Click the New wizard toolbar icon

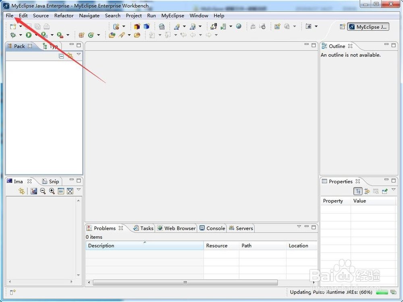(13, 27)
